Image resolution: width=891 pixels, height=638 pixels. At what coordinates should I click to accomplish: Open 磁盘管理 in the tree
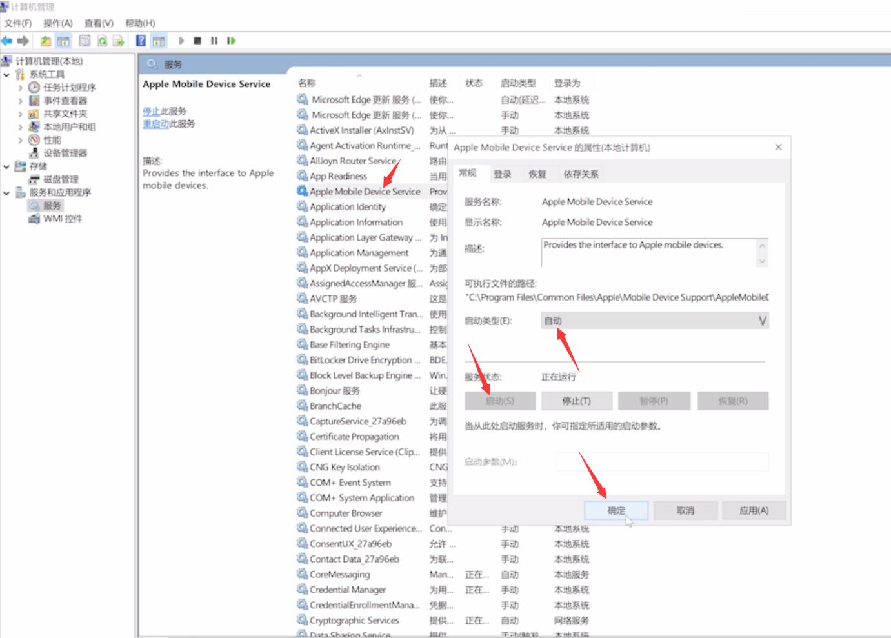(61, 179)
